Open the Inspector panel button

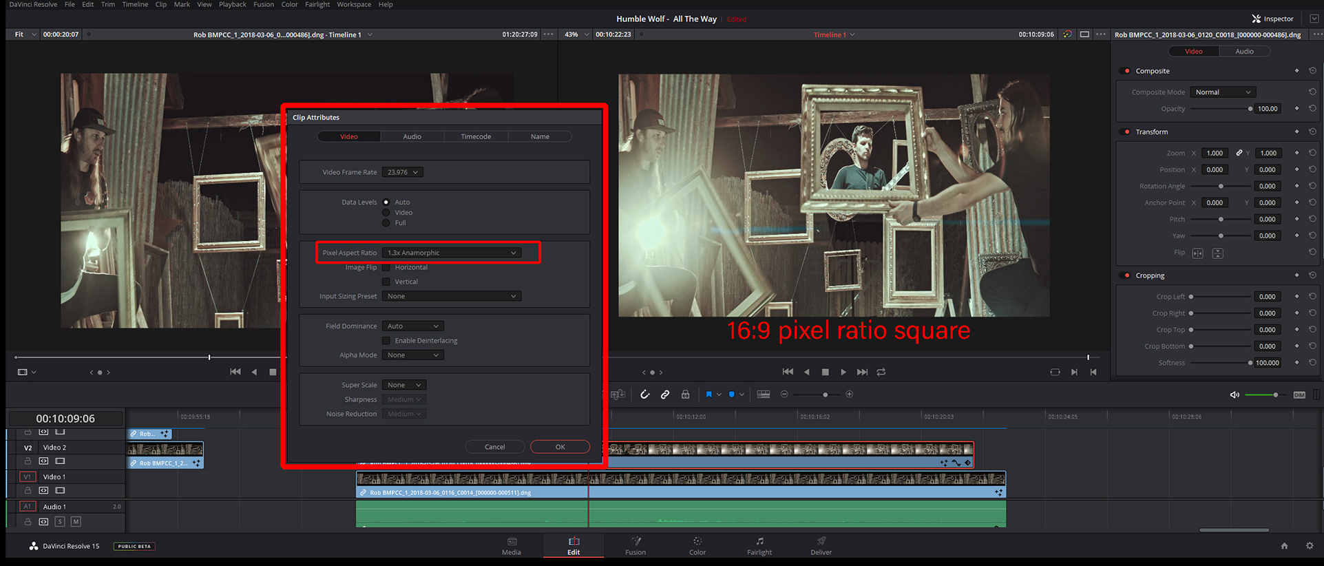tap(1272, 19)
